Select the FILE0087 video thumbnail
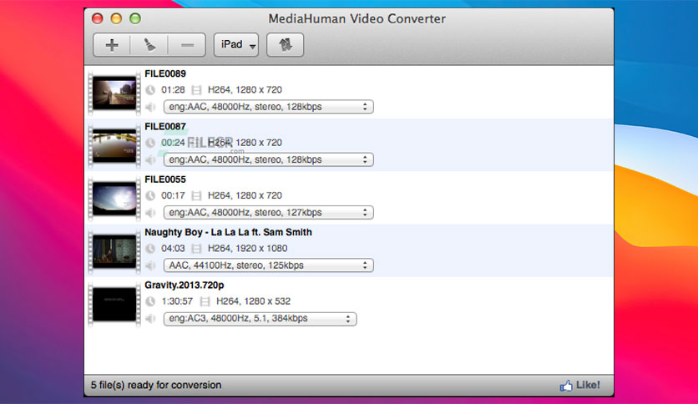Viewport: 698px width, 404px height. tap(114, 145)
